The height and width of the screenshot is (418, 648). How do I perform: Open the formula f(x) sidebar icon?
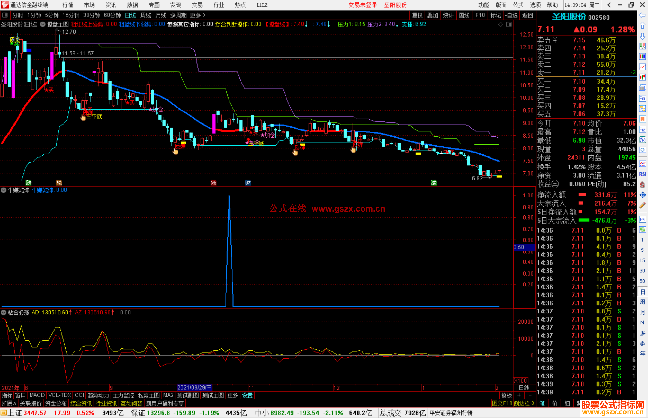coord(642,140)
